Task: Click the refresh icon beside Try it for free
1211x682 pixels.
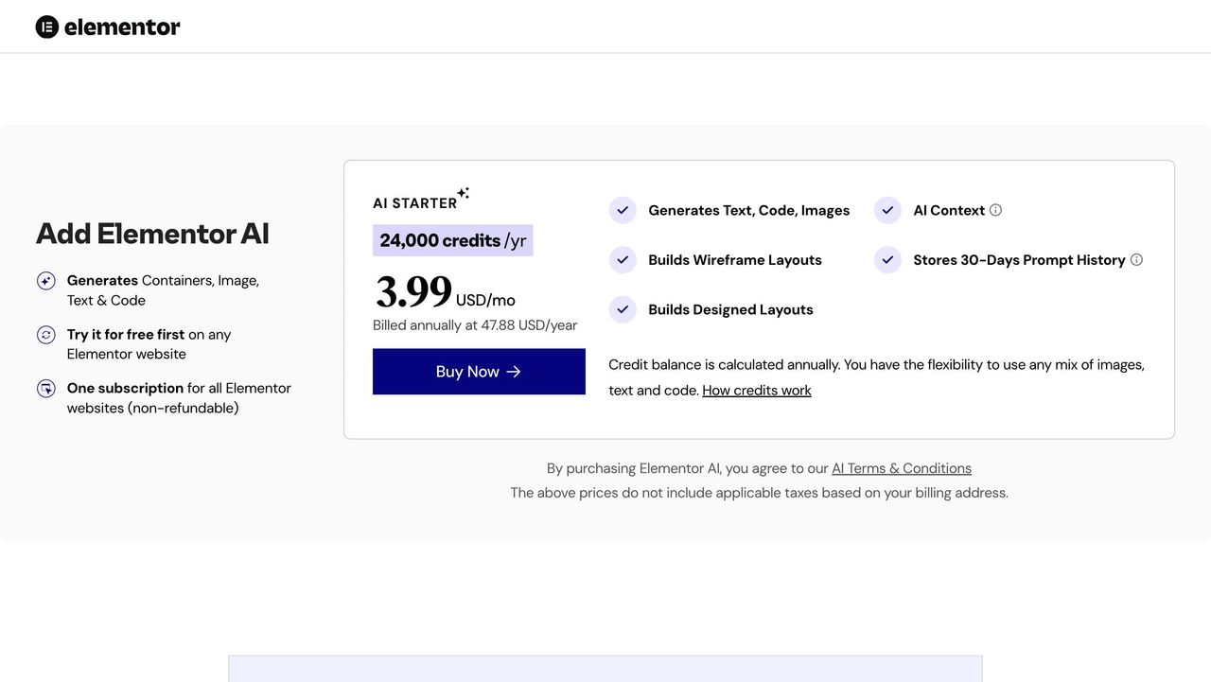Action: coord(46,335)
